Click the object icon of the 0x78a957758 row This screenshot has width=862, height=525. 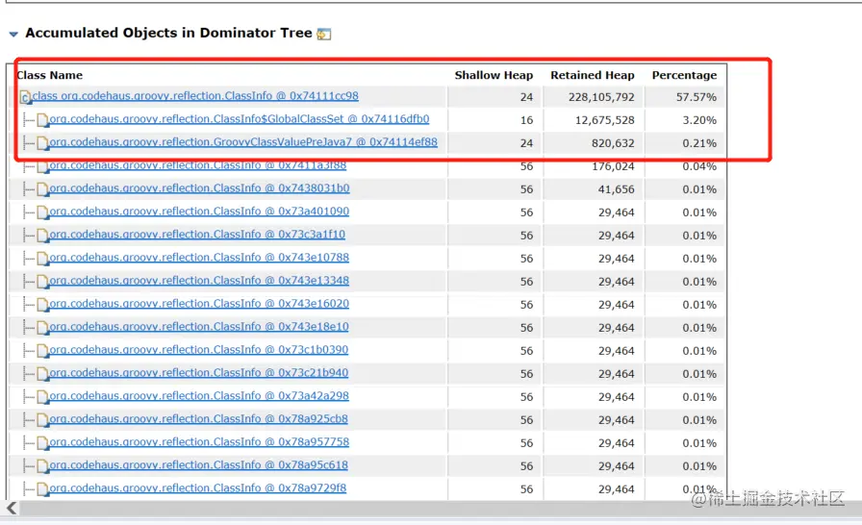click(43, 443)
